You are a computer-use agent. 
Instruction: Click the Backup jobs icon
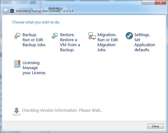(x=17, y=36)
